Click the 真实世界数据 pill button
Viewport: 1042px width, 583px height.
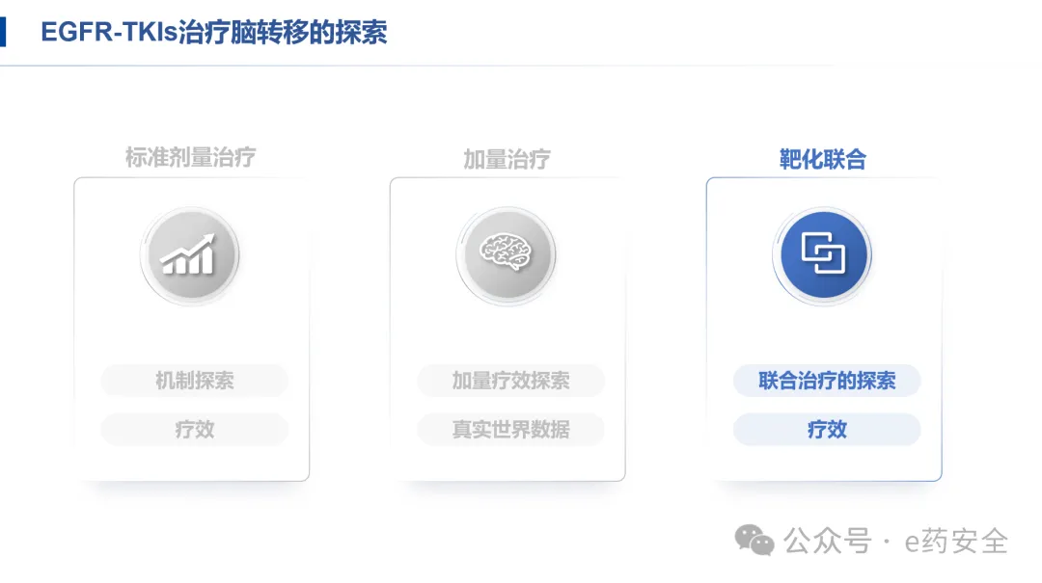pyautogui.click(x=510, y=429)
